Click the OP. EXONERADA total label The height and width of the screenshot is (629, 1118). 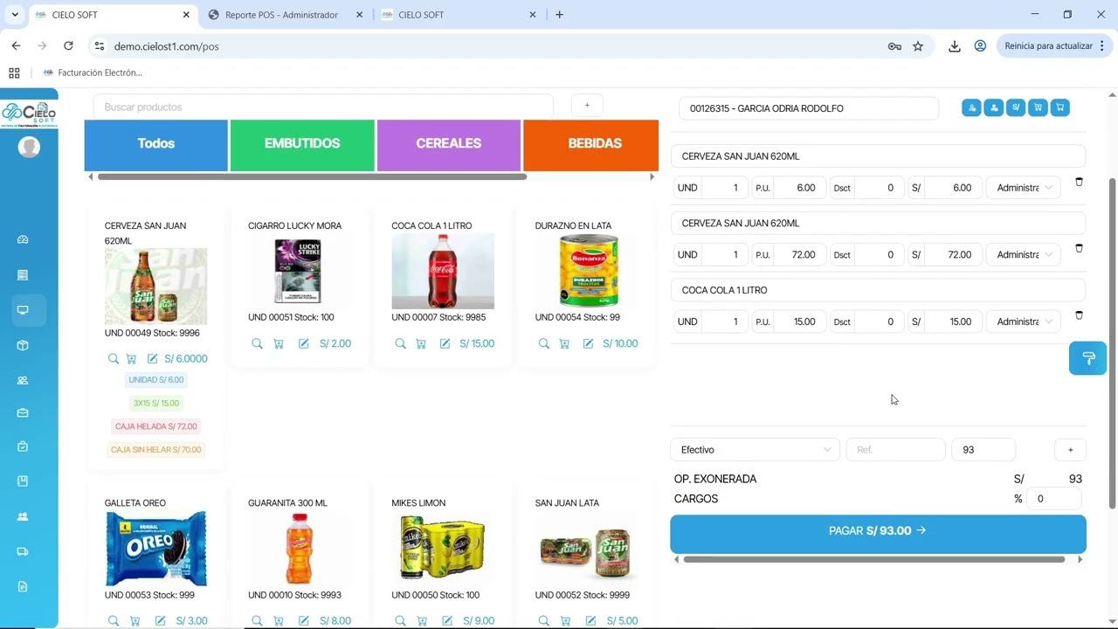click(x=715, y=479)
